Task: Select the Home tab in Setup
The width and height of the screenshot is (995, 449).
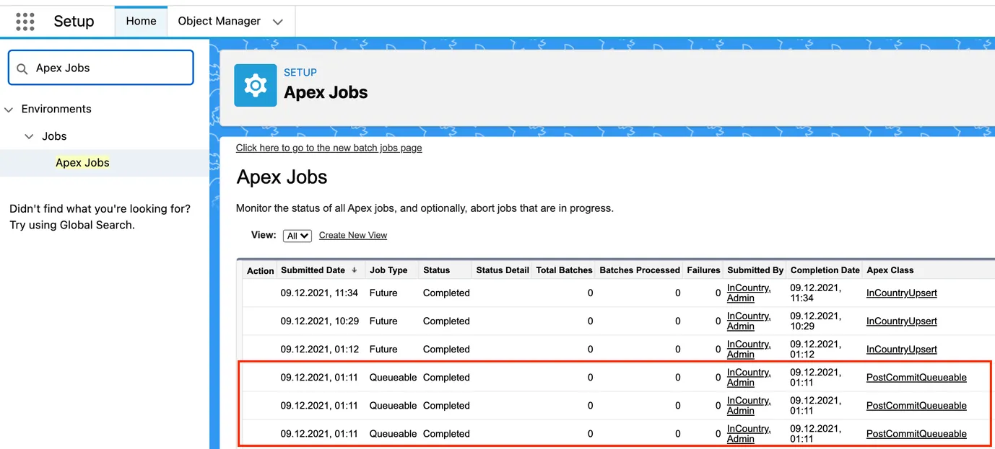Action: (140, 21)
